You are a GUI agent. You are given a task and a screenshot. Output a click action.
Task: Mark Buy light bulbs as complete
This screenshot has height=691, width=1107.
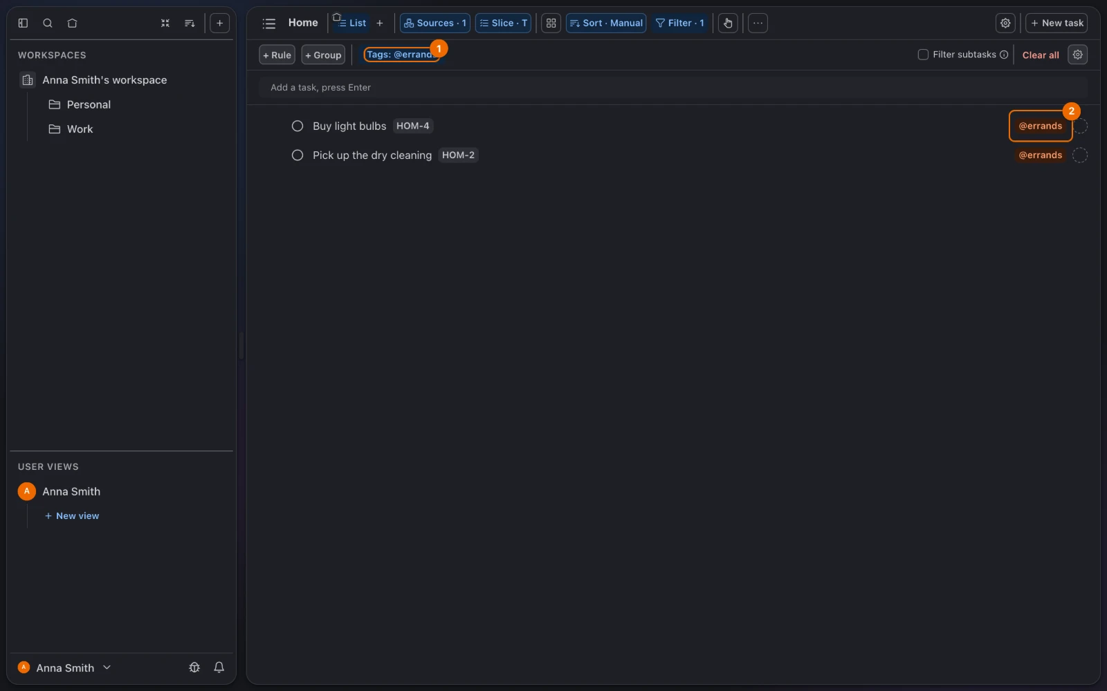(x=298, y=126)
